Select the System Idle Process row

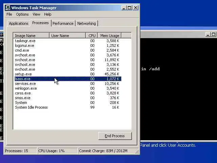68,107
